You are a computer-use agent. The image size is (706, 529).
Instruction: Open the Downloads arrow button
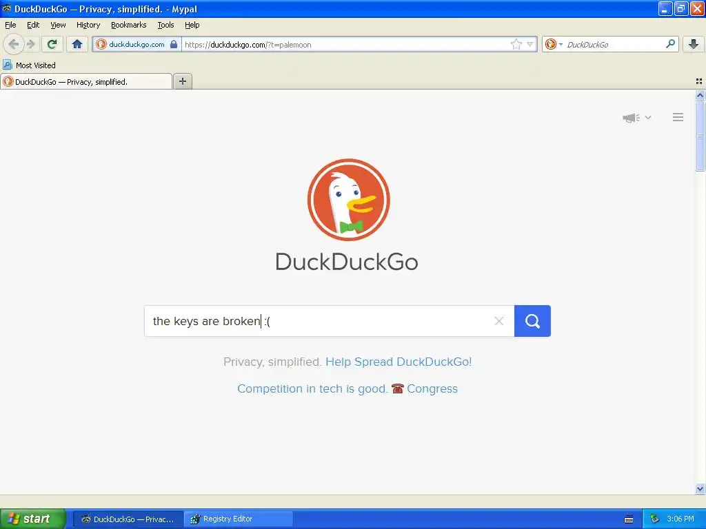point(694,44)
